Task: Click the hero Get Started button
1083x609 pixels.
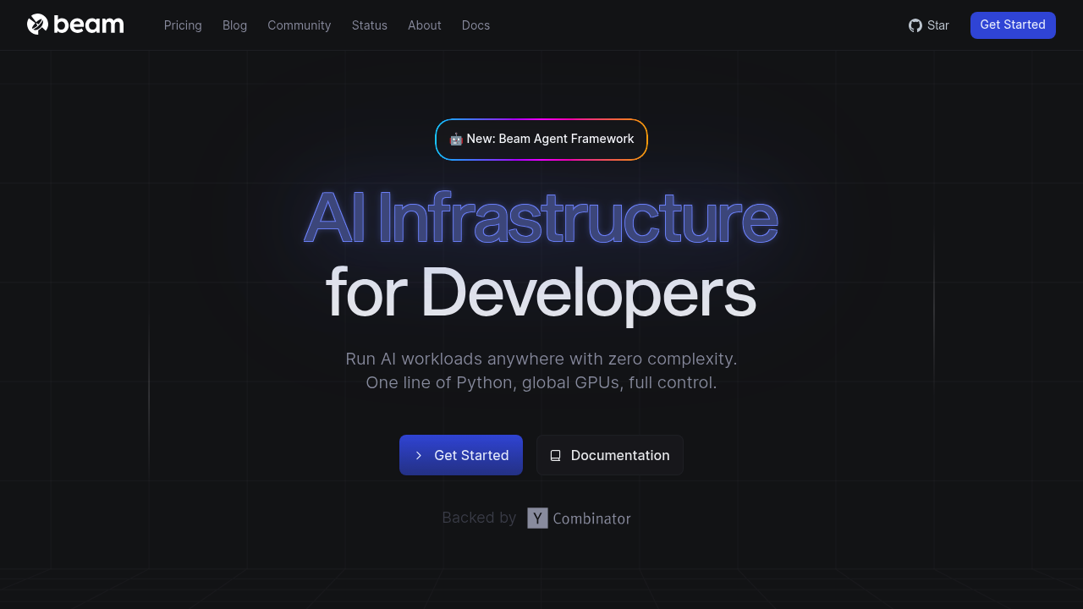Action: (x=461, y=455)
